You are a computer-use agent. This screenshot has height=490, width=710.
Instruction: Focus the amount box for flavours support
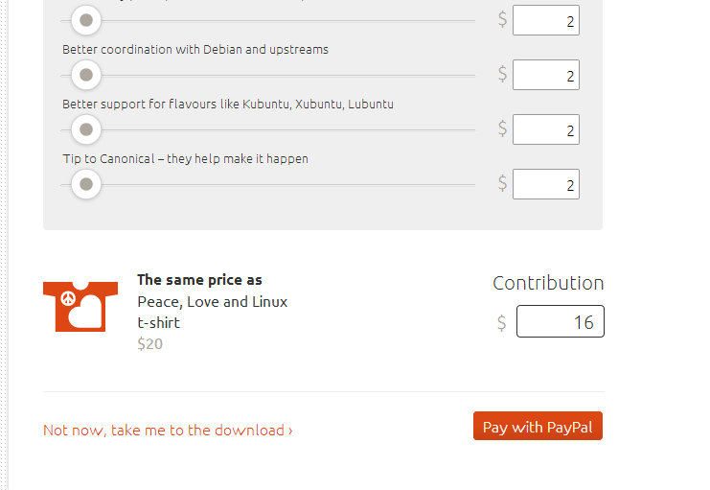click(x=546, y=129)
